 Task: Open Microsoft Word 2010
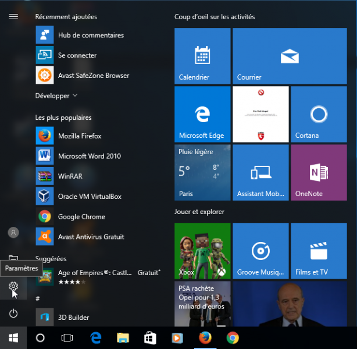click(78, 156)
